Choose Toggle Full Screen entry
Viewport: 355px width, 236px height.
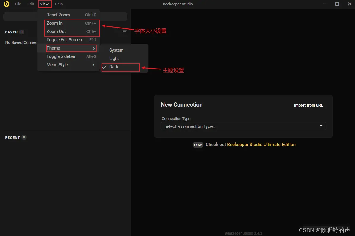tap(68, 40)
